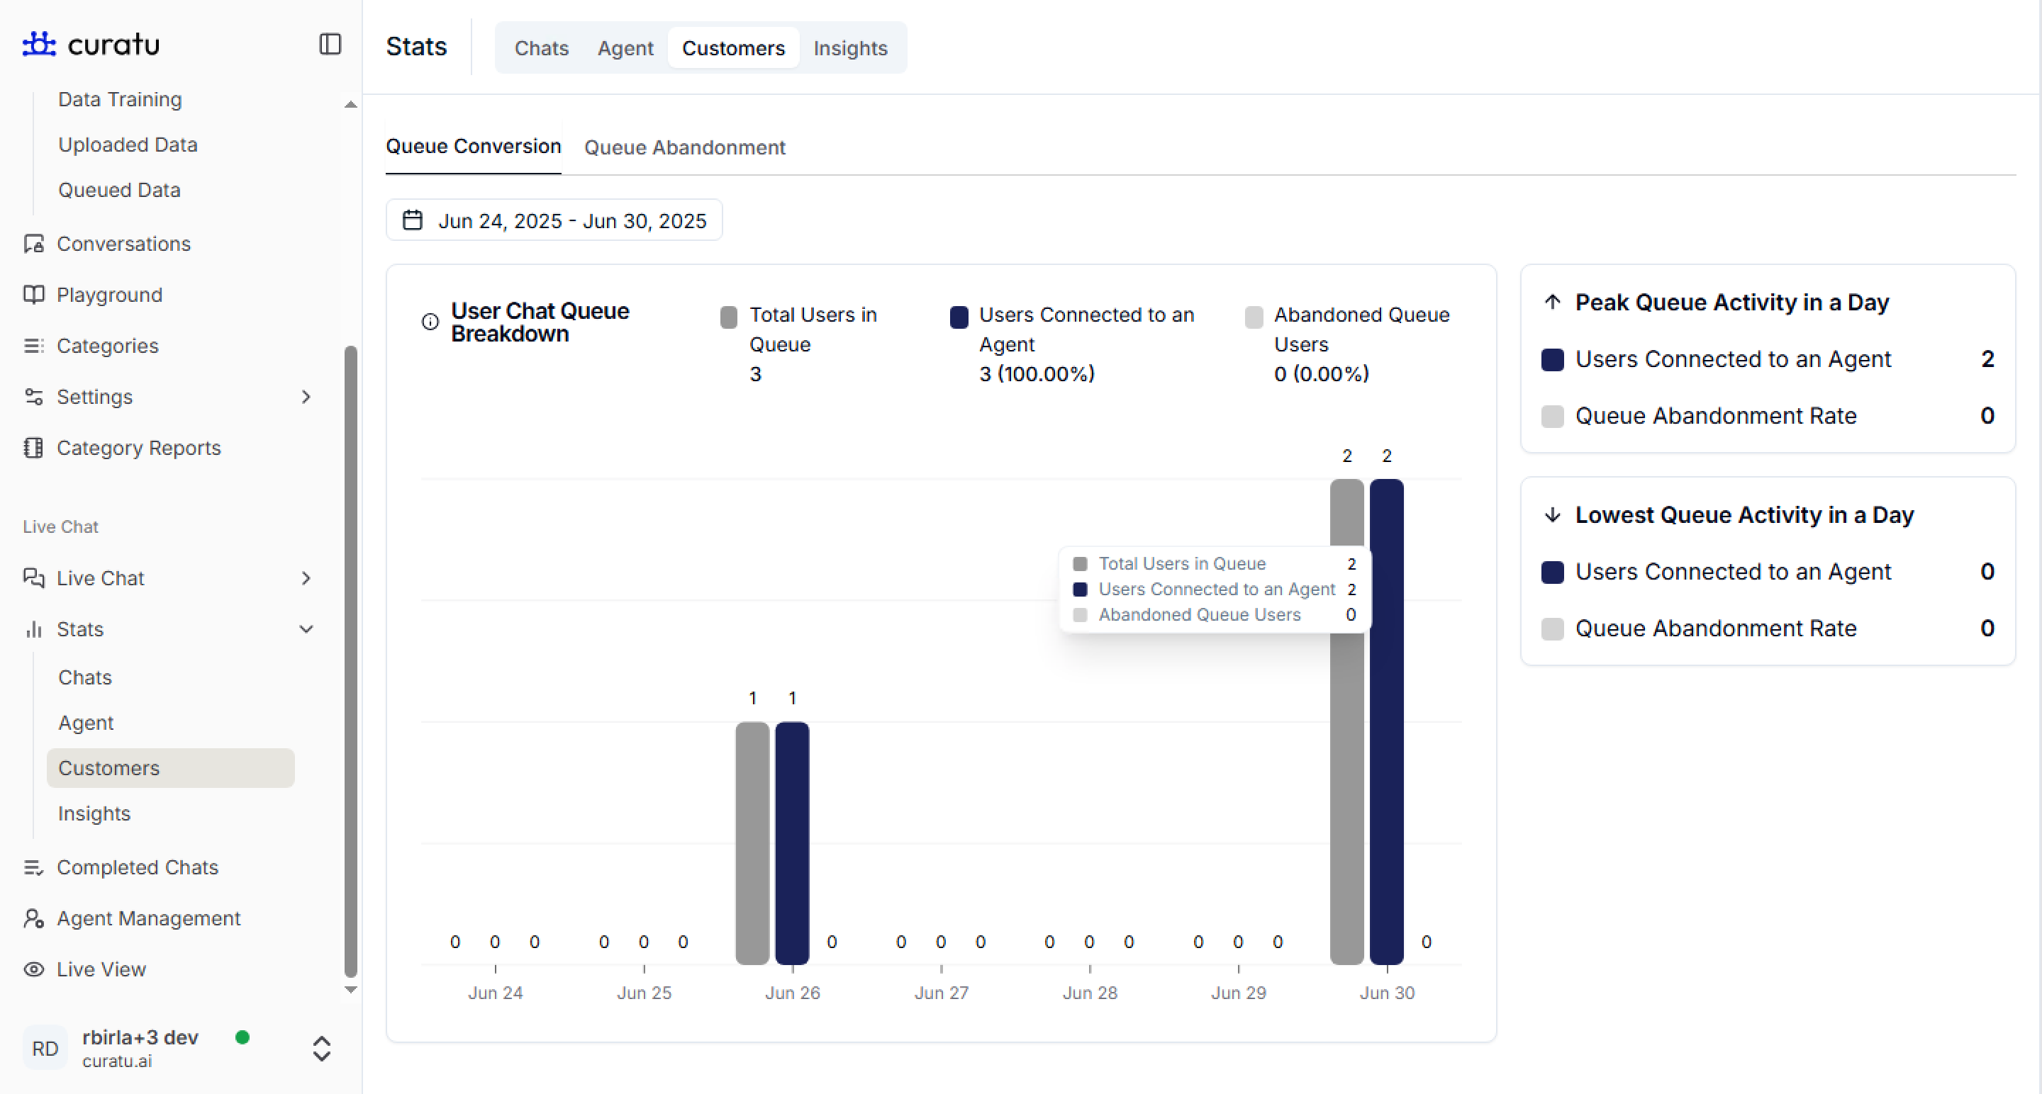The width and height of the screenshot is (2042, 1094).
Task: Click the info icon beside User Chat Queue Breakdown
Action: [x=430, y=322]
